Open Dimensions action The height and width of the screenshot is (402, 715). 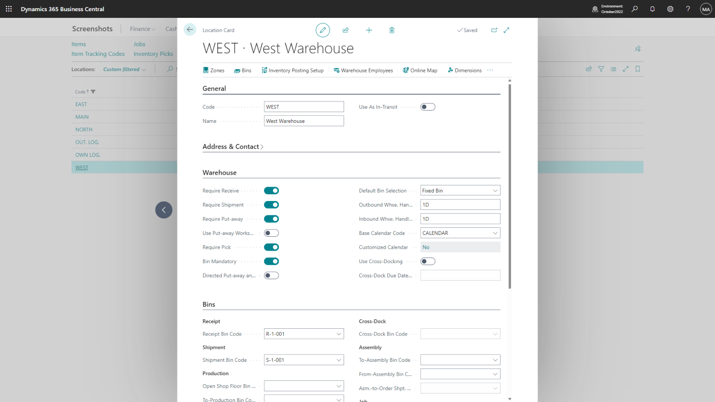pos(465,70)
